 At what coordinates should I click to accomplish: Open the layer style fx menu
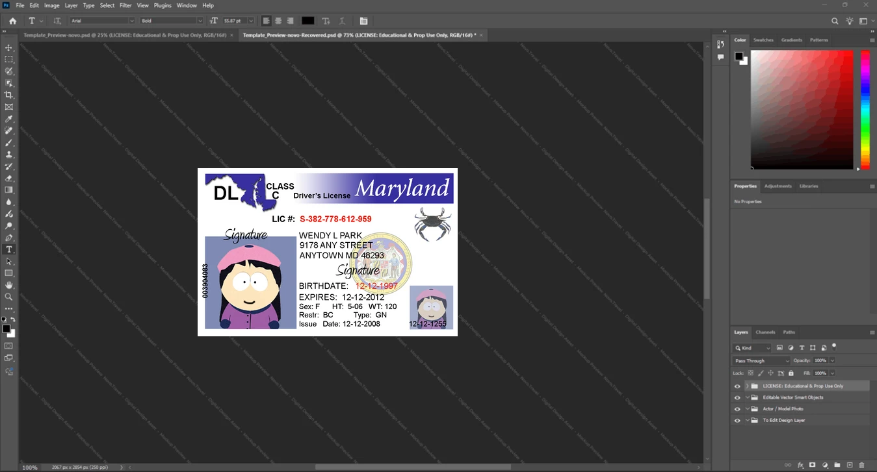tap(800, 465)
